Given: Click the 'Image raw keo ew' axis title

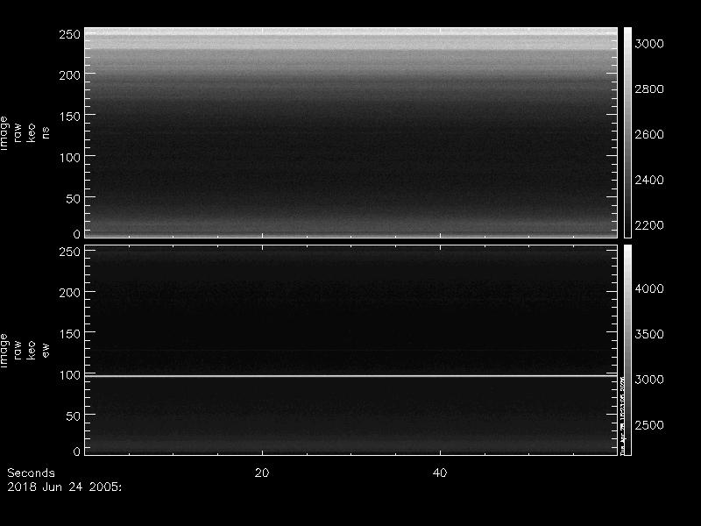Looking at the screenshot, I should click(25, 350).
